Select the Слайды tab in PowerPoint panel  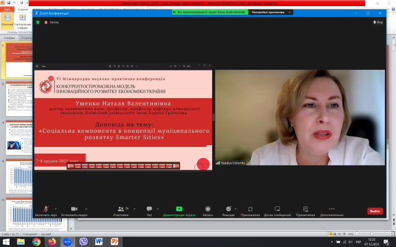(x=9, y=38)
